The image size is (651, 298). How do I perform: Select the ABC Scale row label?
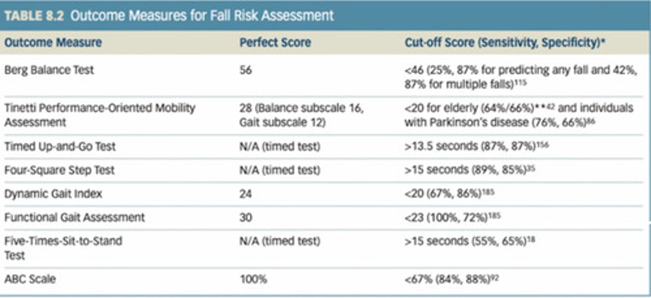coord(30,279)
